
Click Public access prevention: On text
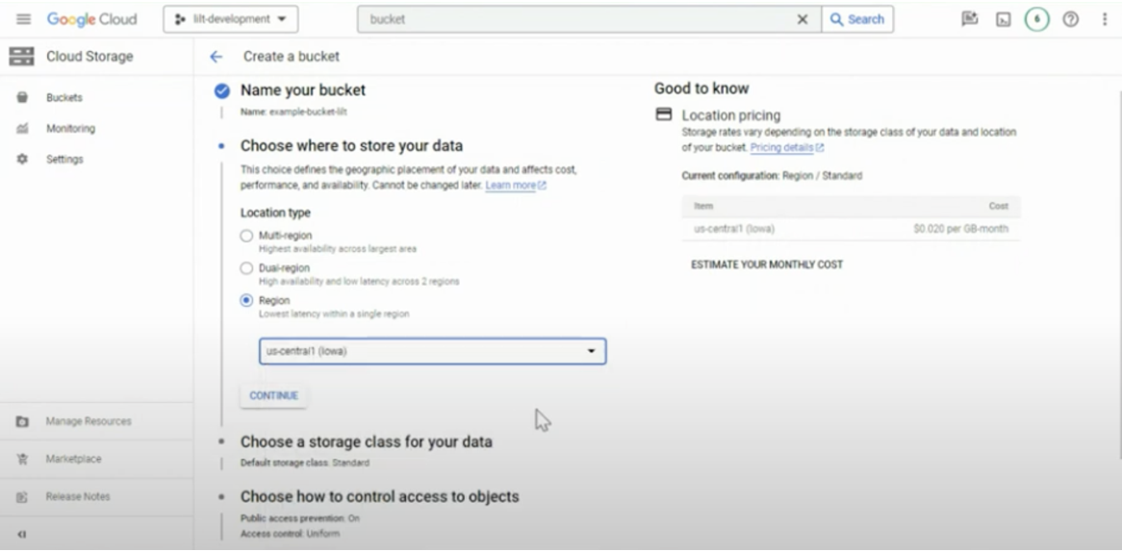click(300, 517)
